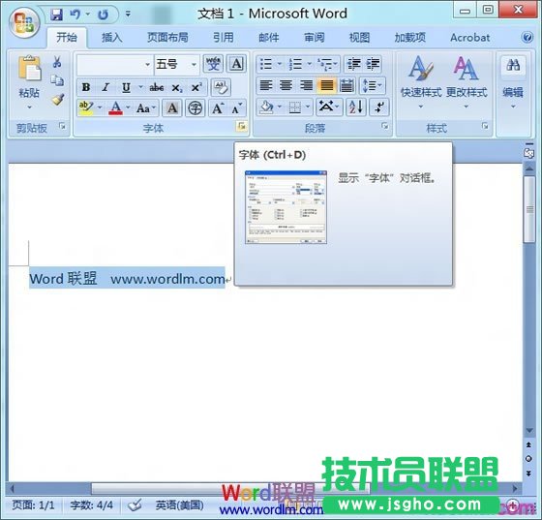Open the 邮件 tab
The height and width of the screenshot is (520, 542).
pyautogui.click(x=269, y=37)
